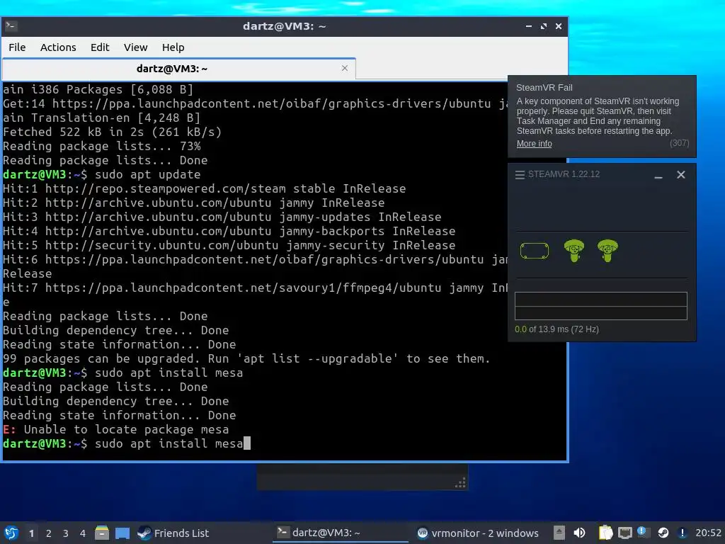Open the update notifier tray icon
Viewport: 725px width, 544px height.
click(x=643, y=533)
